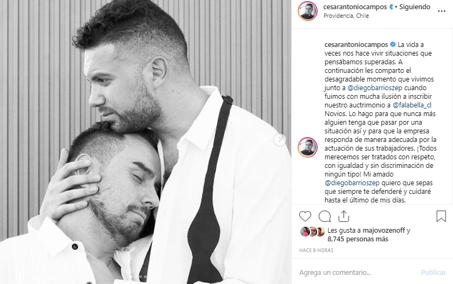Open the three-dot options menu
The height and width of the screenshot is (284, 453).
[442, 11]
